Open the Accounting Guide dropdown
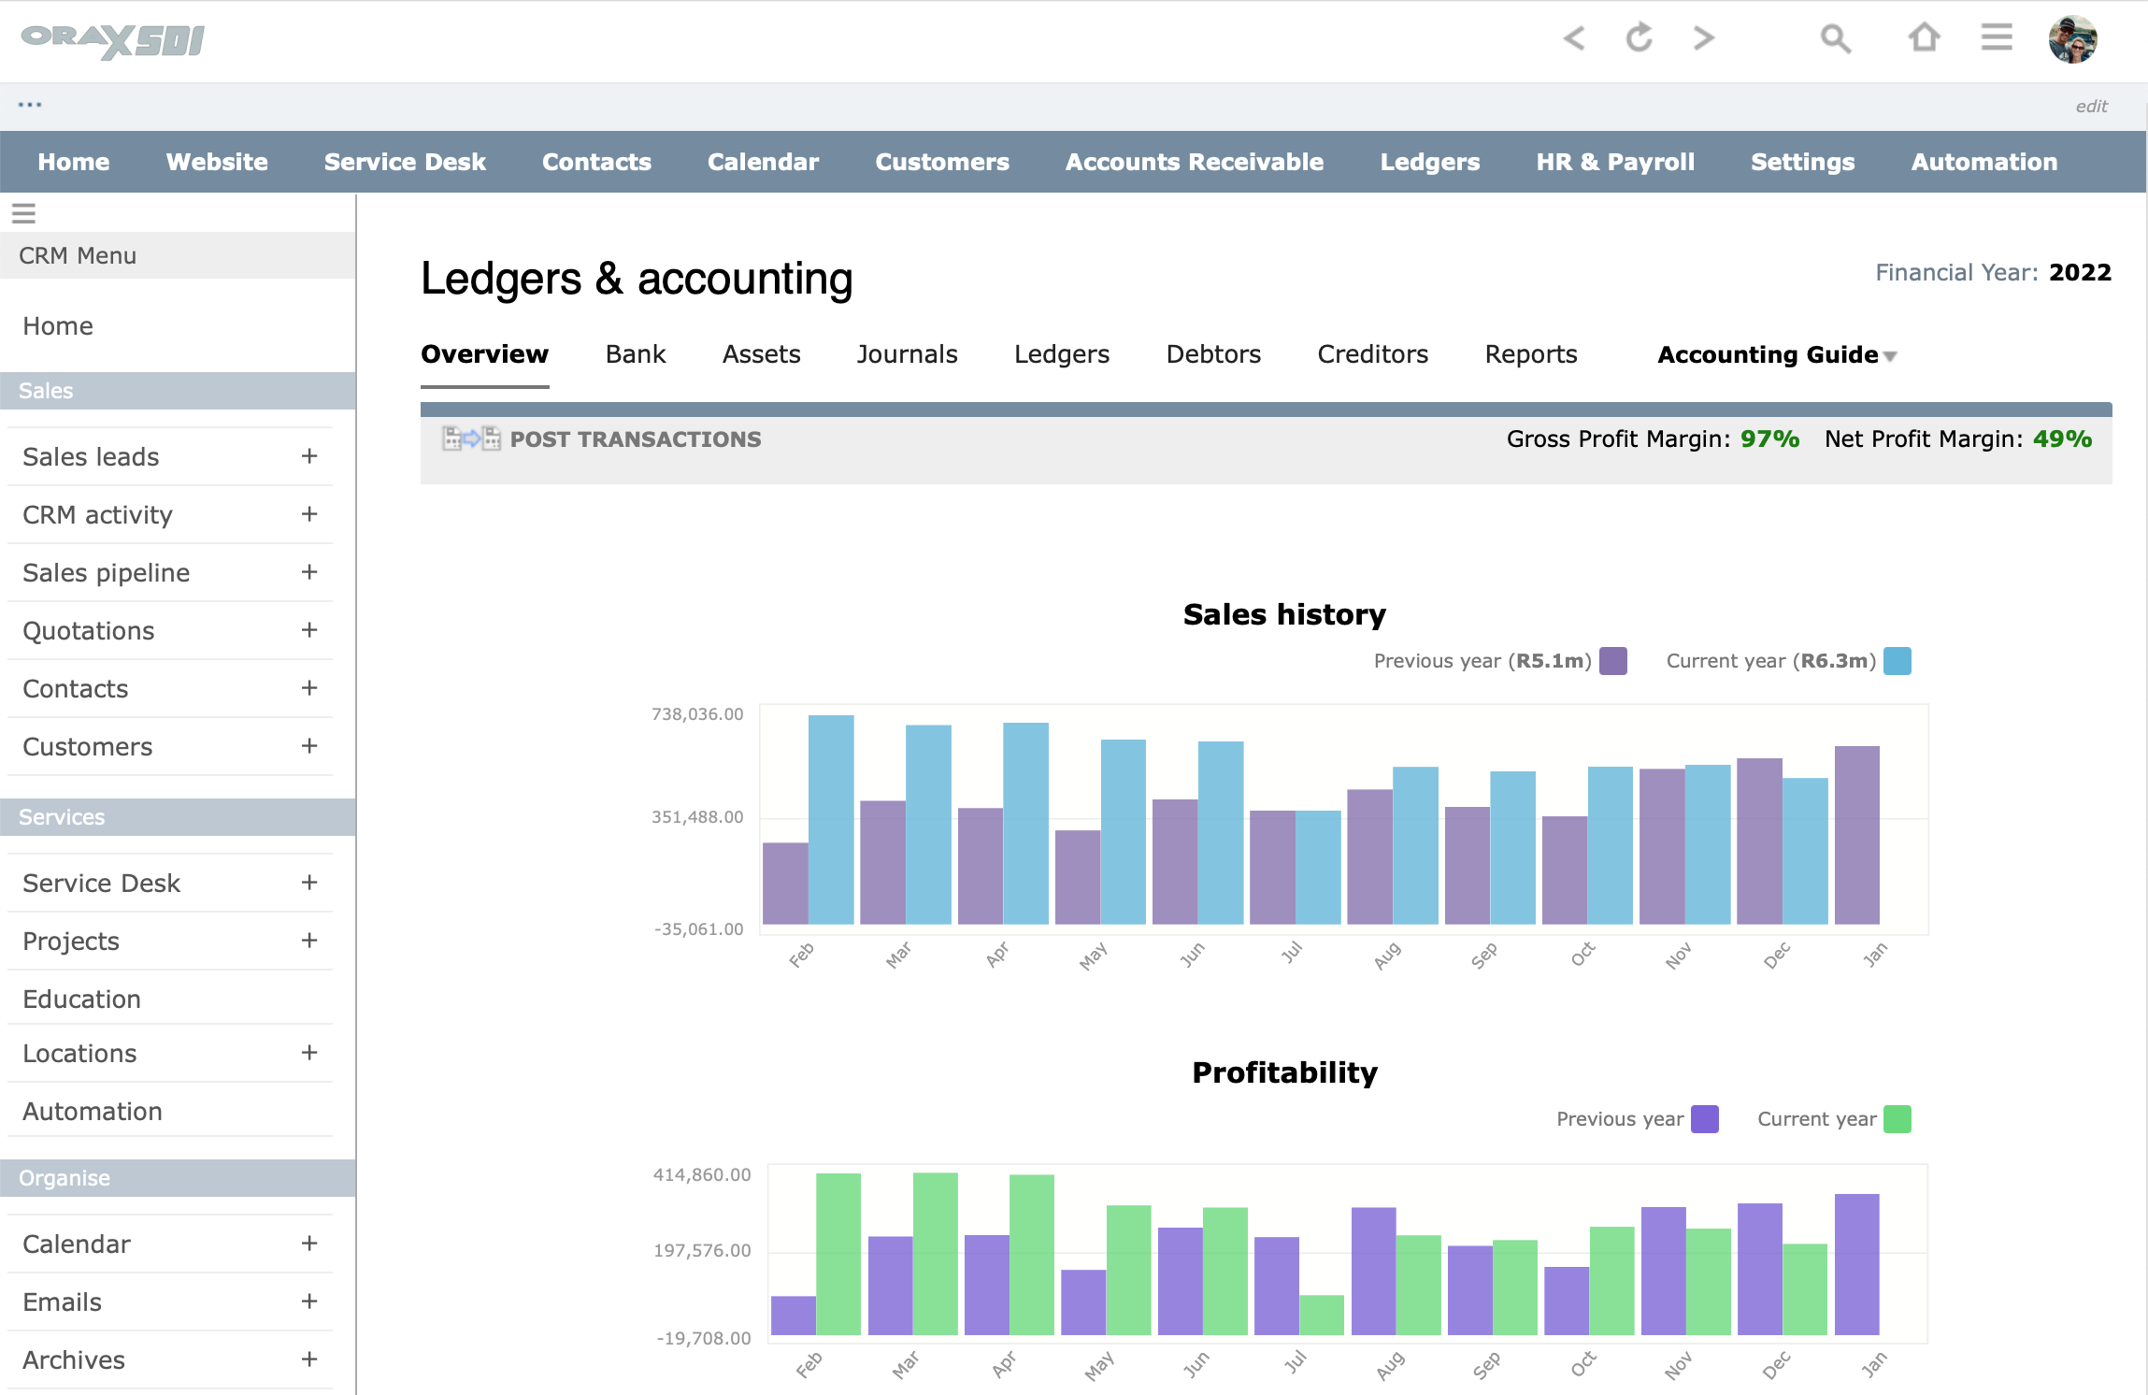The image size is (2148, 1395). click(x=1775, y=354)
